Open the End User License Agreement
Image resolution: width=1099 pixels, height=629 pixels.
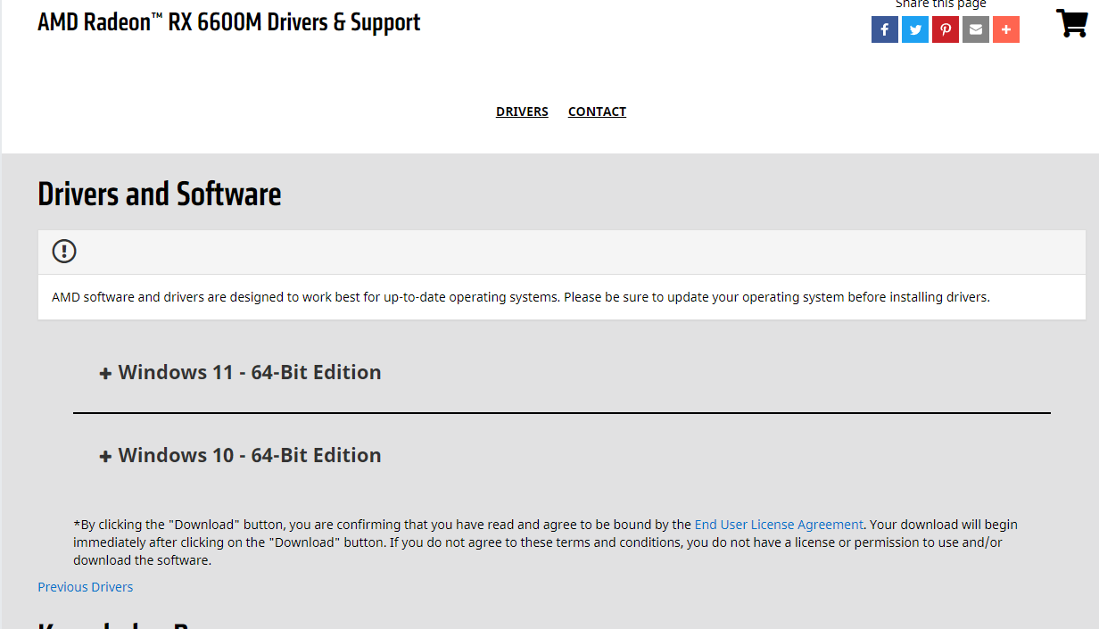point(779,525)
